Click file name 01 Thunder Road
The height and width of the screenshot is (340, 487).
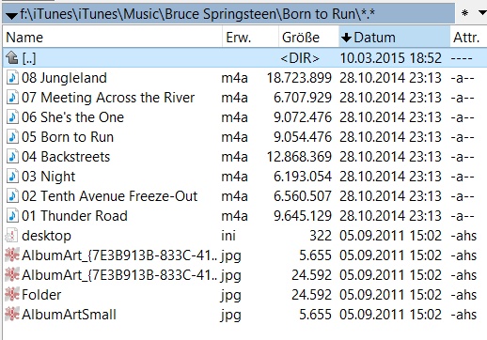pos(74,216)
